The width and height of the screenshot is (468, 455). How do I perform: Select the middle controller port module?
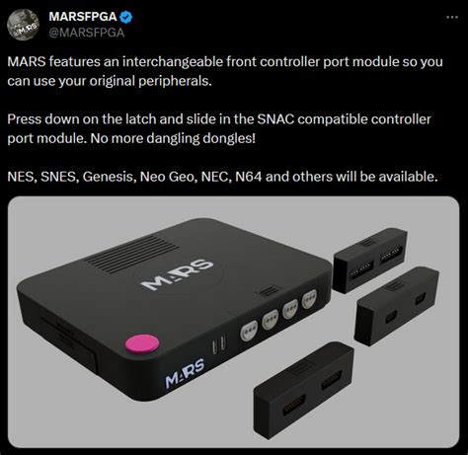[x=397, y=306]
